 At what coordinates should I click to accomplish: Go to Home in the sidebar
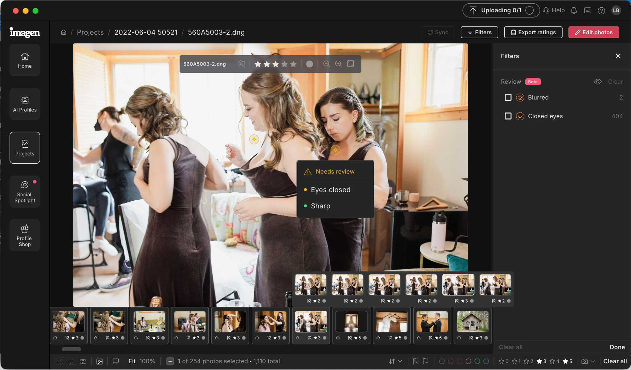tap(25, 60)
